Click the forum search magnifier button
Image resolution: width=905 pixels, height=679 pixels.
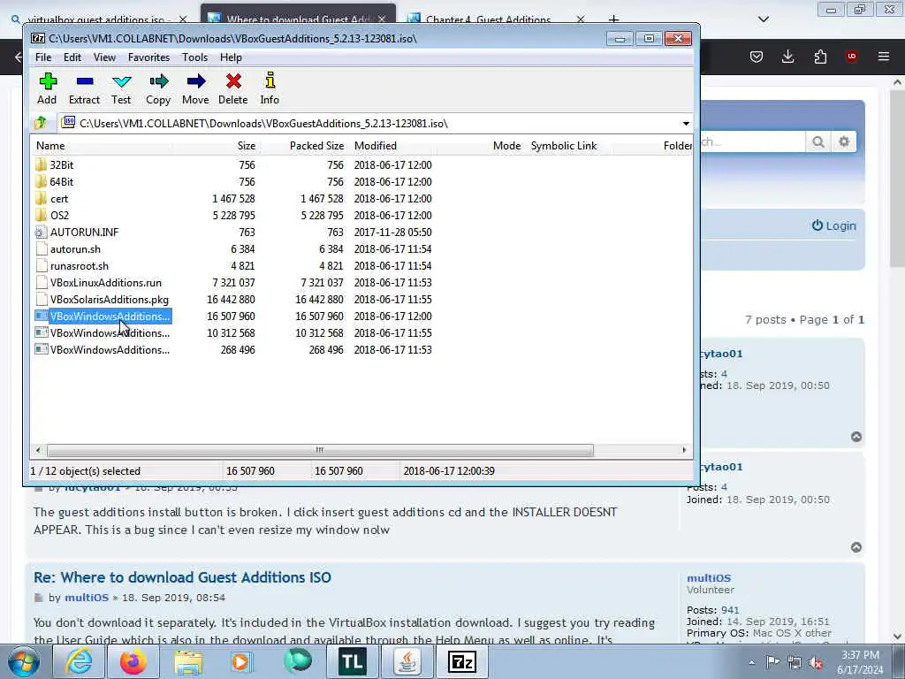pos(818,142)
